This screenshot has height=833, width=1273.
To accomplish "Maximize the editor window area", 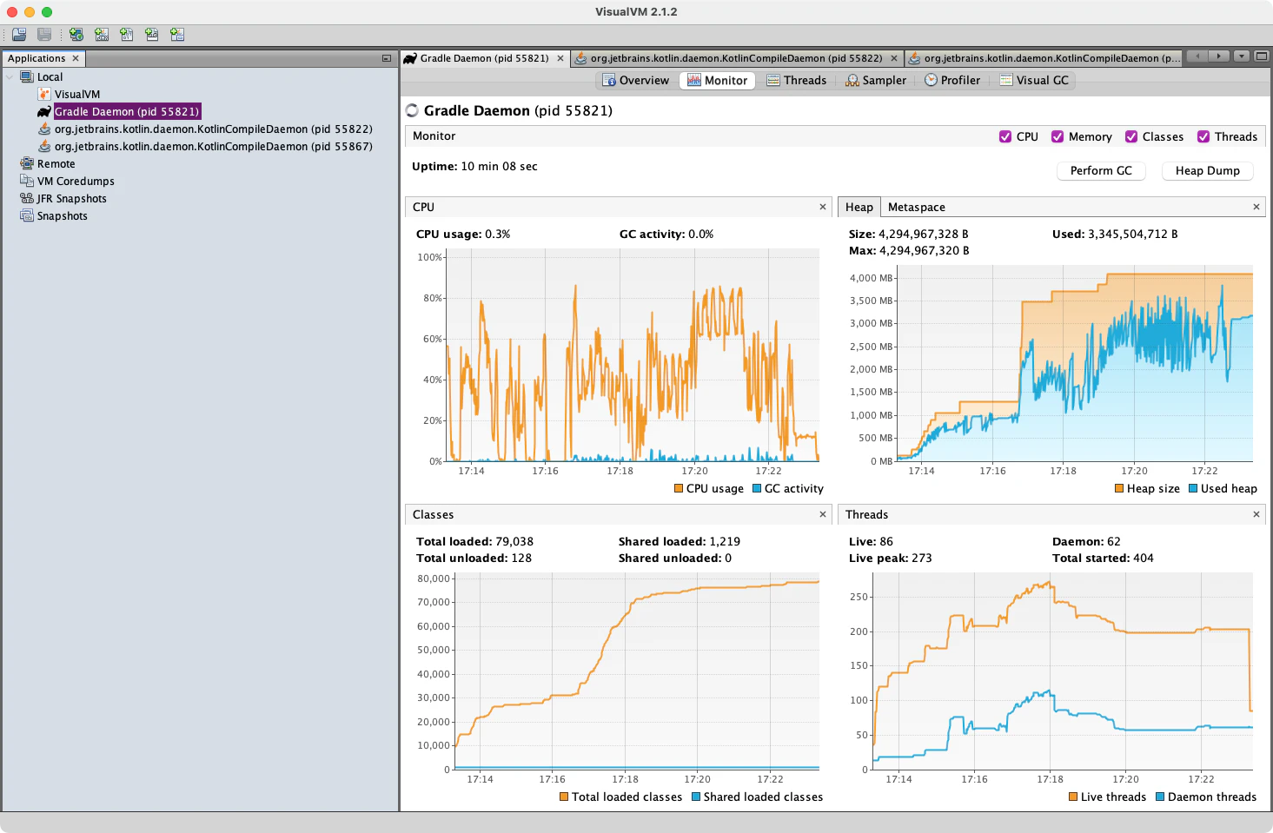I will tap(1262, 56).
